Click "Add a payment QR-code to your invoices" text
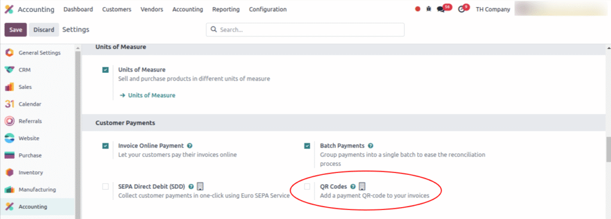611x219 pixels. 375,196
